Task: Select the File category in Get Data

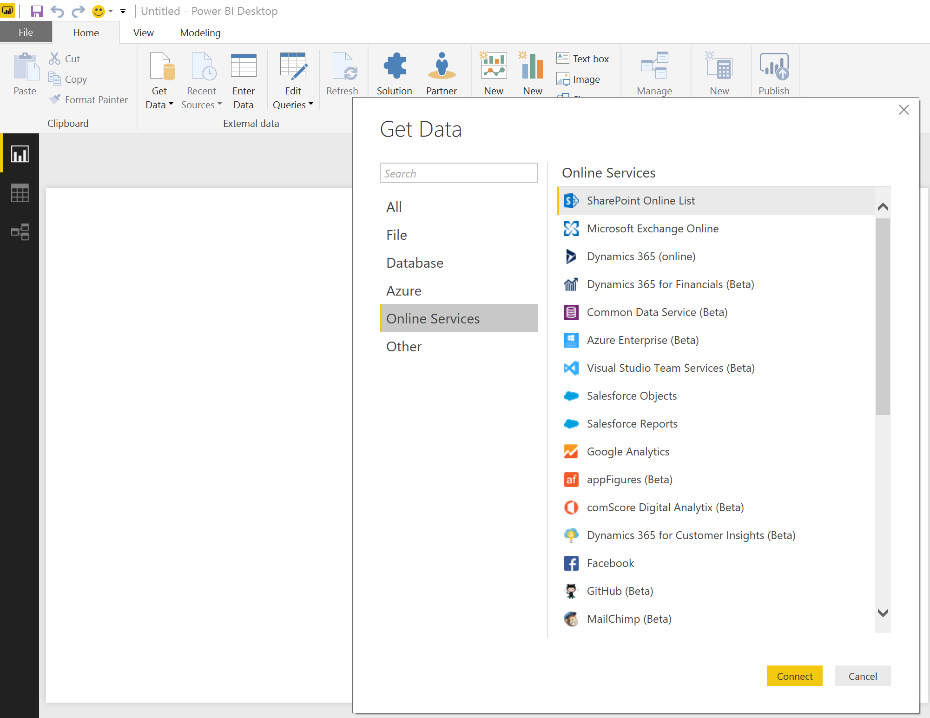Action: pyautogui.click(x=458, y=235)
